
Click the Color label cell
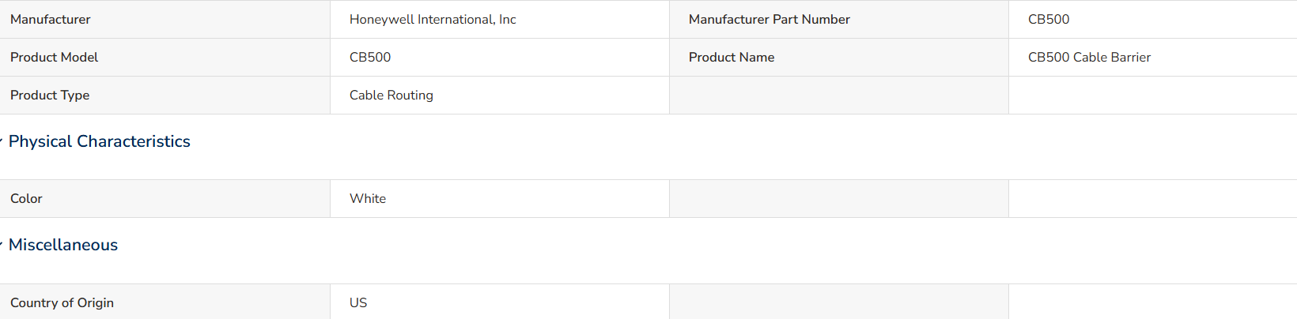(x=164, y=198)
